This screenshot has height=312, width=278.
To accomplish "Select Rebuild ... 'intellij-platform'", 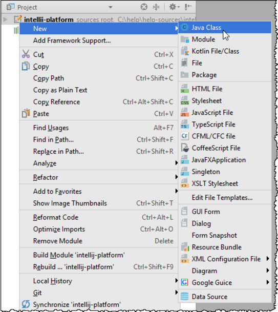I will pos(99,266).
